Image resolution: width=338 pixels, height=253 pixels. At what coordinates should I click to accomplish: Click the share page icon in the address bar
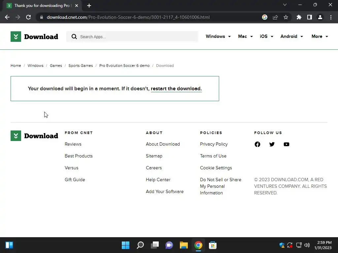click(275, 17)
